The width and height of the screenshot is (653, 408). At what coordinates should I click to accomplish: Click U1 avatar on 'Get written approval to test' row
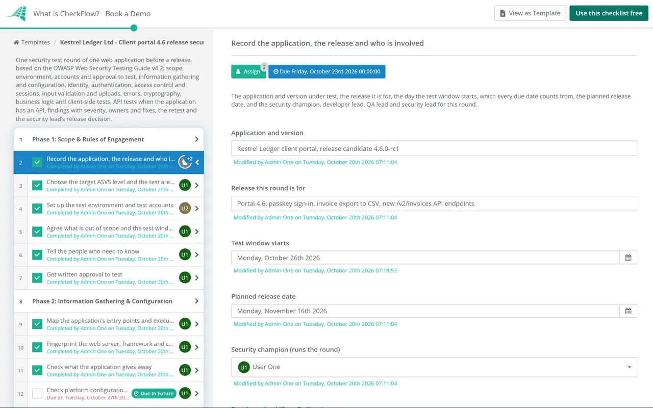coord(185,278)
